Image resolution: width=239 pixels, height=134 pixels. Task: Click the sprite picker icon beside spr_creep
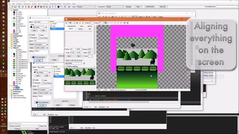pyautogui.click(x=46, y=27)
